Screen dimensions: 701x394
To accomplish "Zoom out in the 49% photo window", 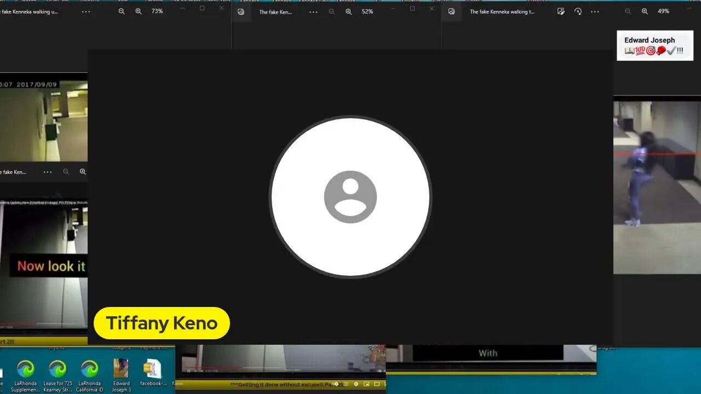I will pos(628,11).
